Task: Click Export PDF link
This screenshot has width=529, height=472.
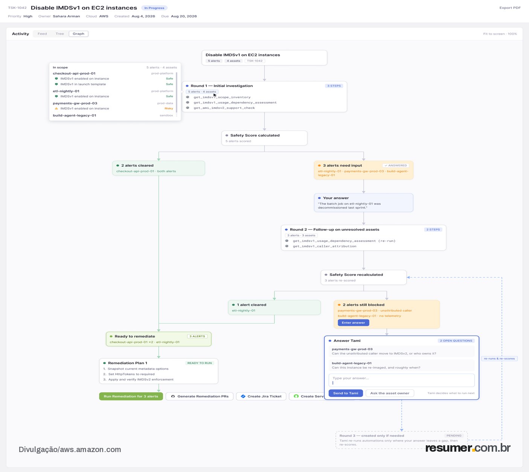Action: (510, 8)
